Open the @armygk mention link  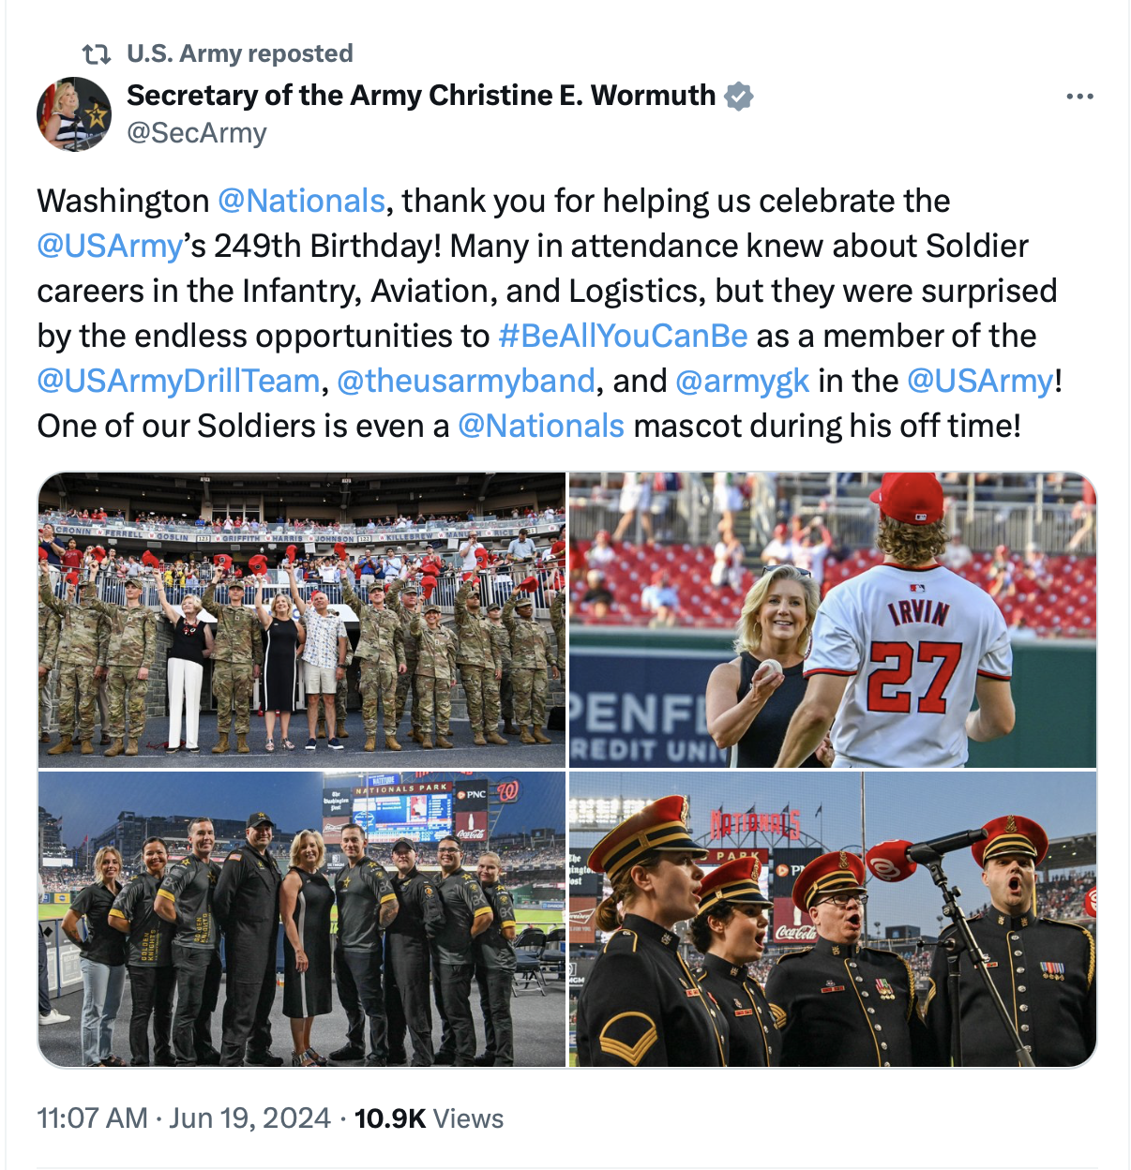point(742,381)
